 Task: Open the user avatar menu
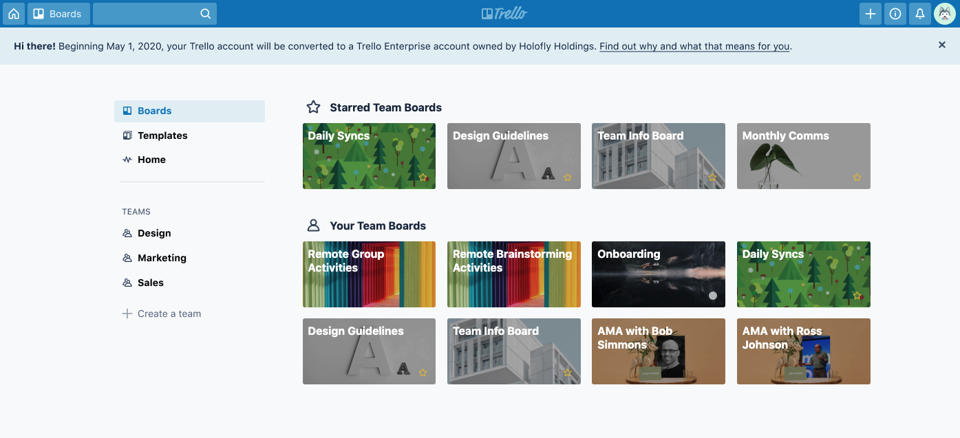click(x=945, y=14)
